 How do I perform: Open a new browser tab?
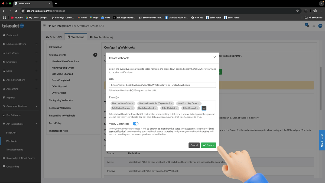[56, 4]
